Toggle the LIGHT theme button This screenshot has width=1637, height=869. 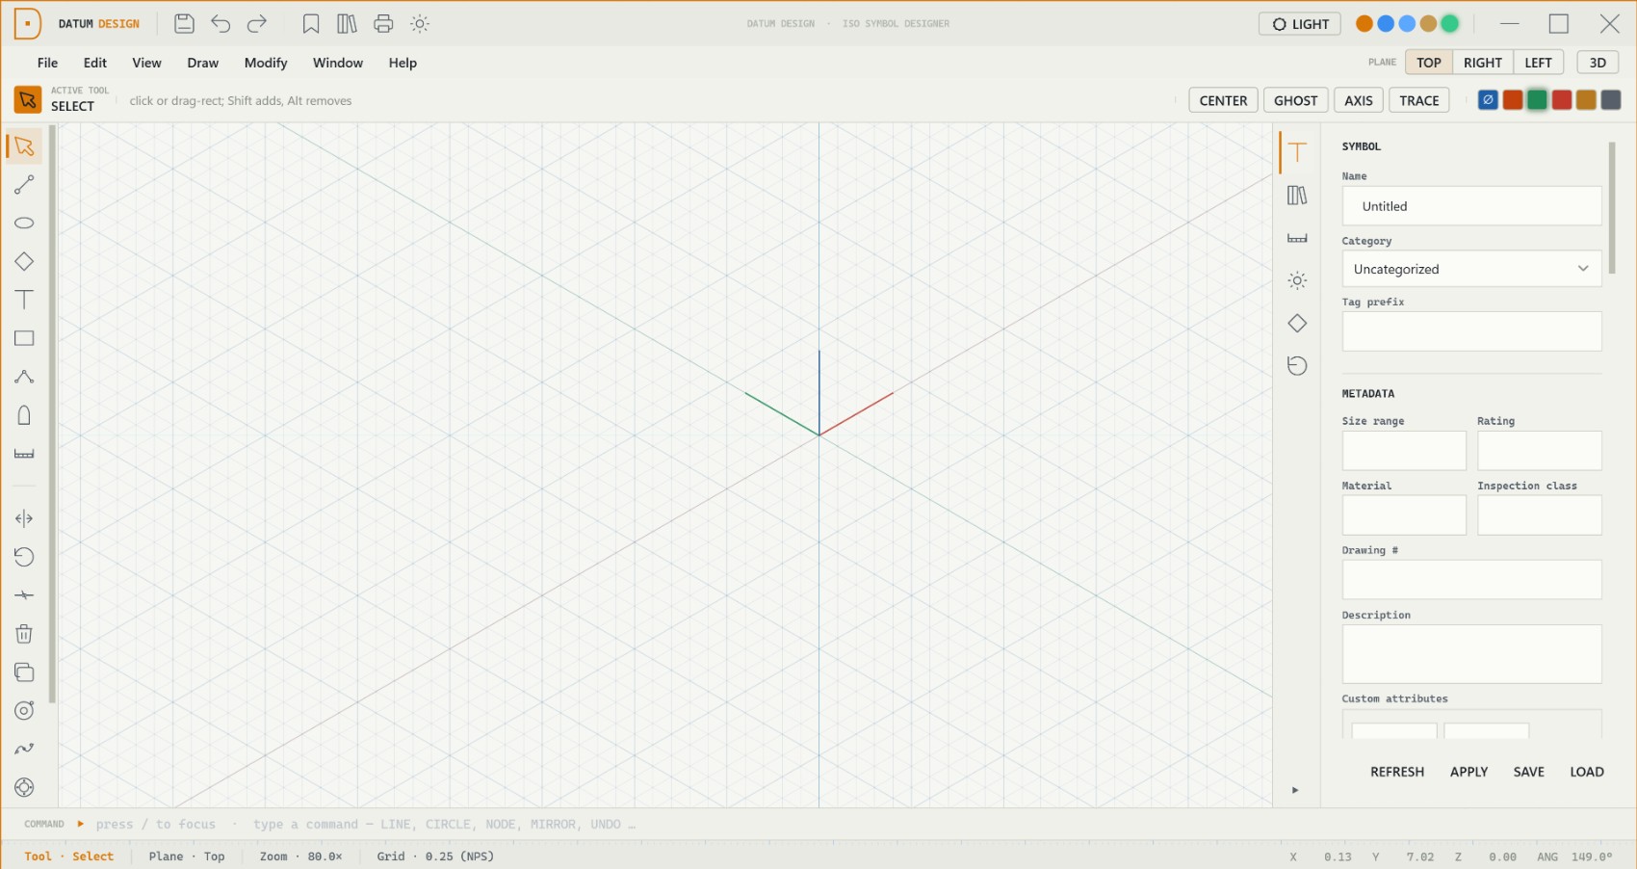coord(1299,24)
